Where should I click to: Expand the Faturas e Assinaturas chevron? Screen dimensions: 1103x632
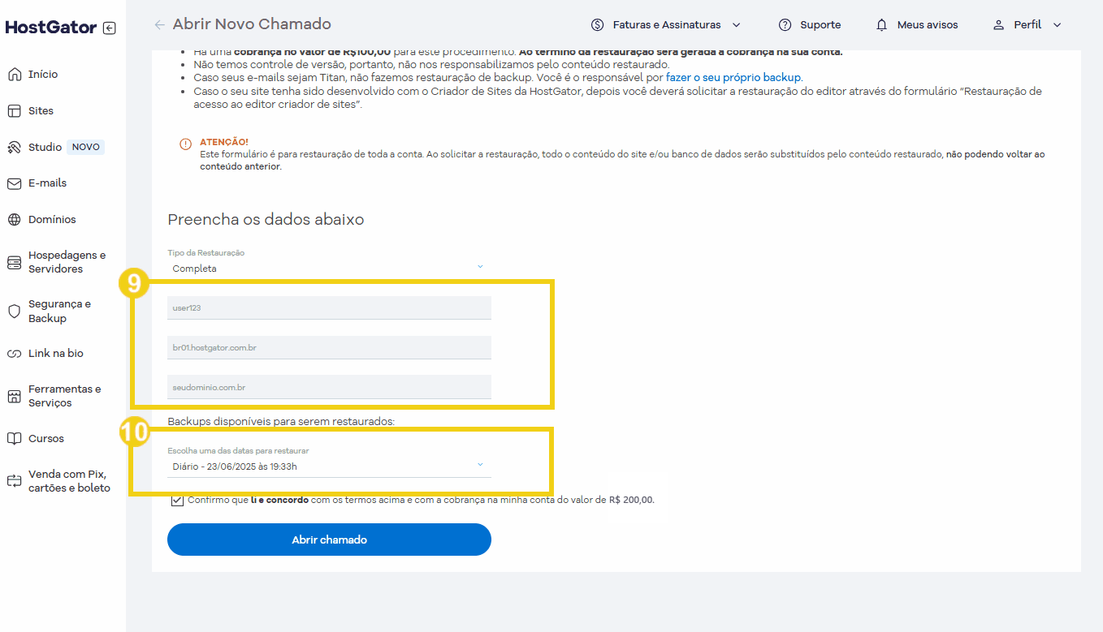pyautogui.click(x=737, y=25)
